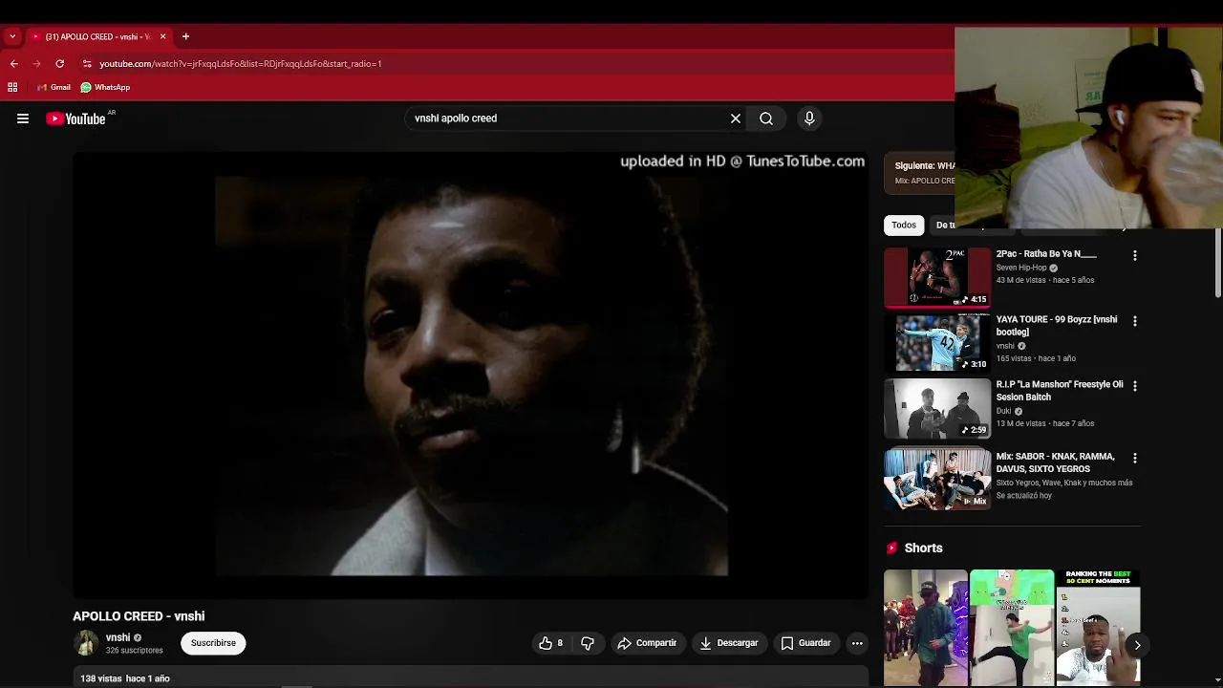Play R.I.P La Manshon Freestyle thumbnail
Screen dimensions: 1223x688
pos(937,408)
